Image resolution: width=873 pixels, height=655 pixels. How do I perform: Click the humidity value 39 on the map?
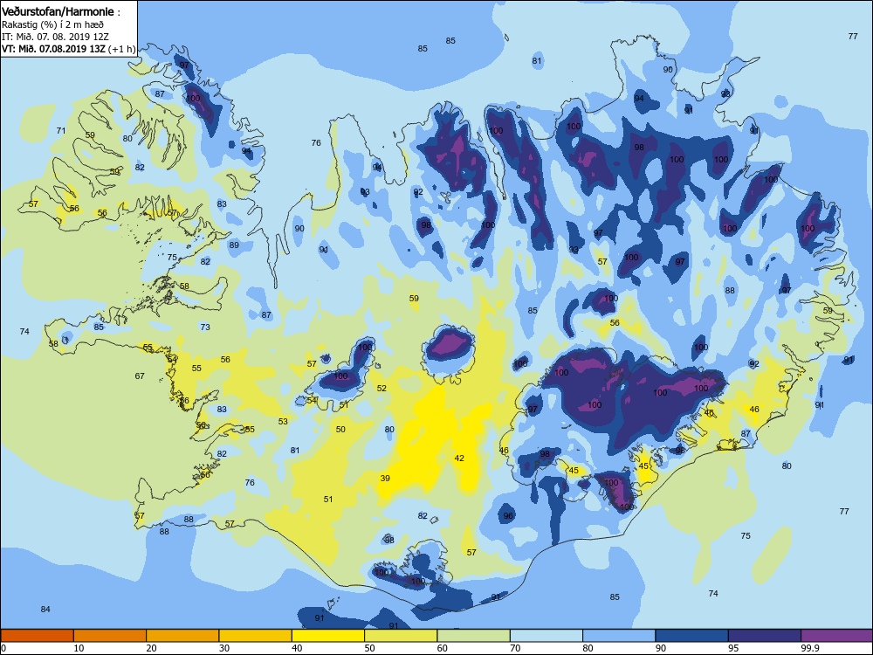pos(385,479)
